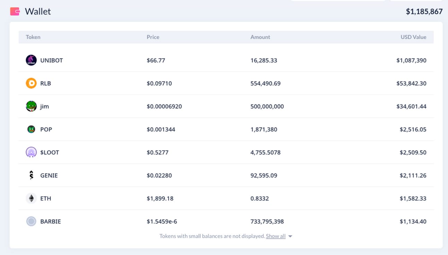This screenshot has width=448, height=255.
Task: Sort by the Amount column header
Action: pyautogui.click(x=260, y=37)
